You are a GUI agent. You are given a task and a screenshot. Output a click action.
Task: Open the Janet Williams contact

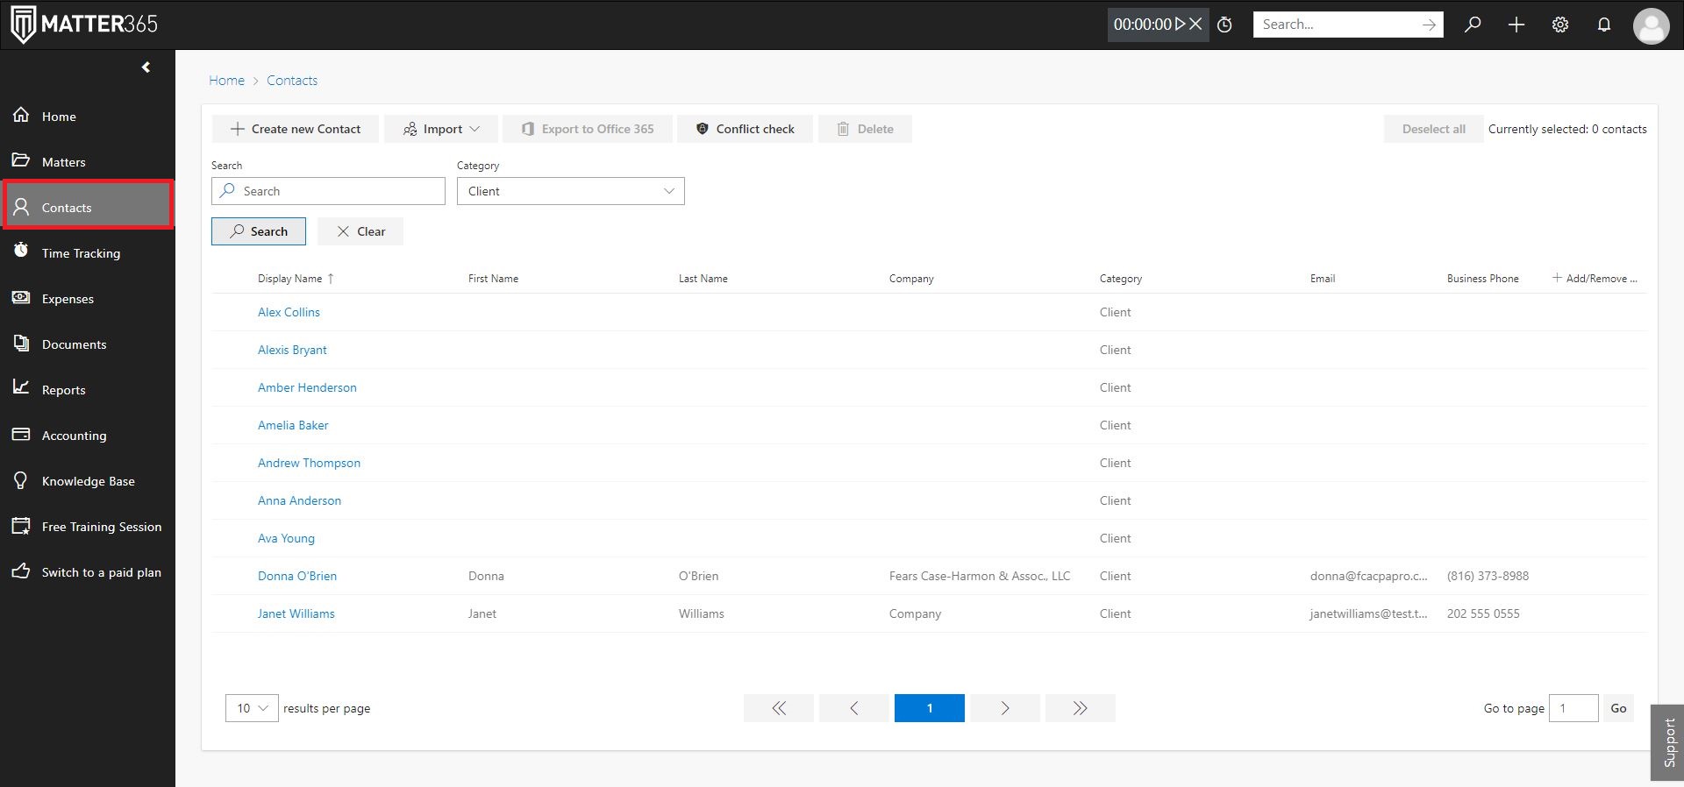coord(296,613)
